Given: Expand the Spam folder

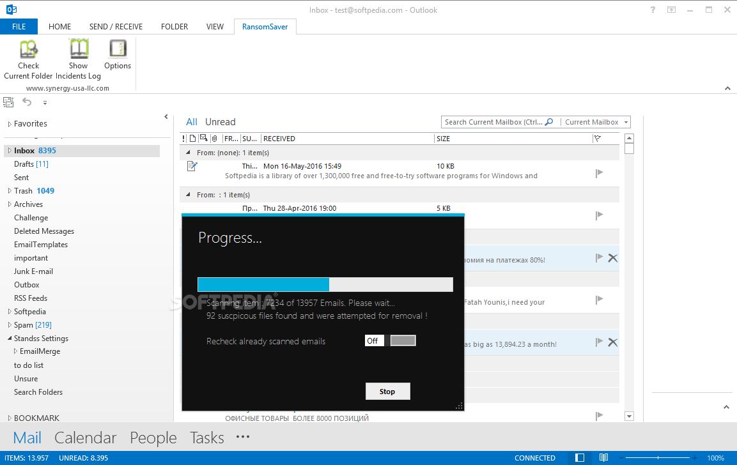Looking at the screenshot, I should tap(10, 325).
